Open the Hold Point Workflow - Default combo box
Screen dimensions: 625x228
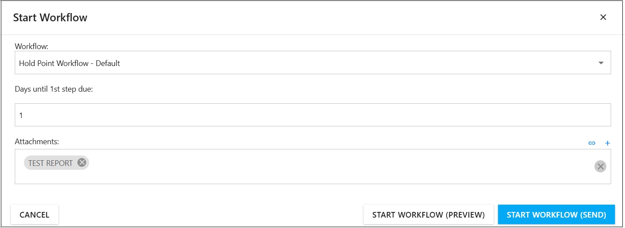click(313, 63)
